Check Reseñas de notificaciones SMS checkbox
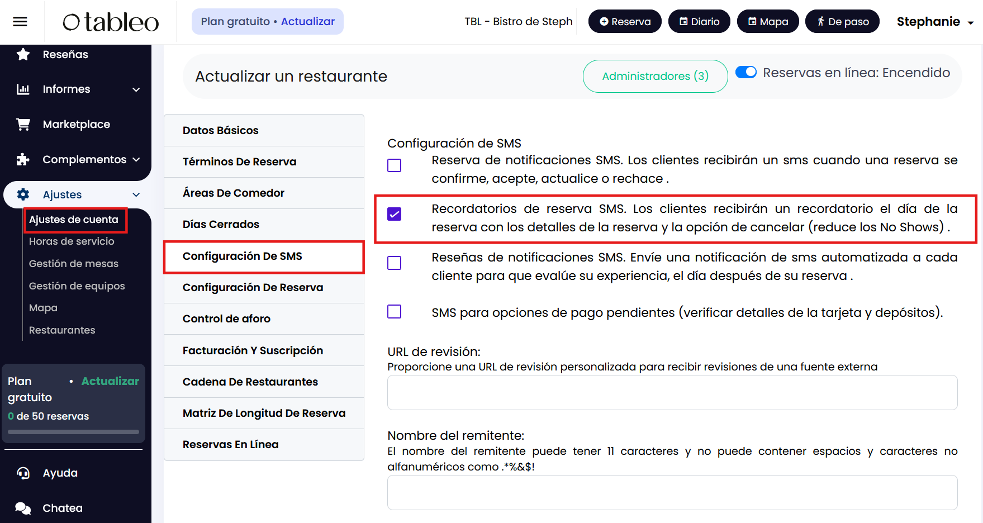Viewport: 983px width, 523px height. tap(395, 263)
